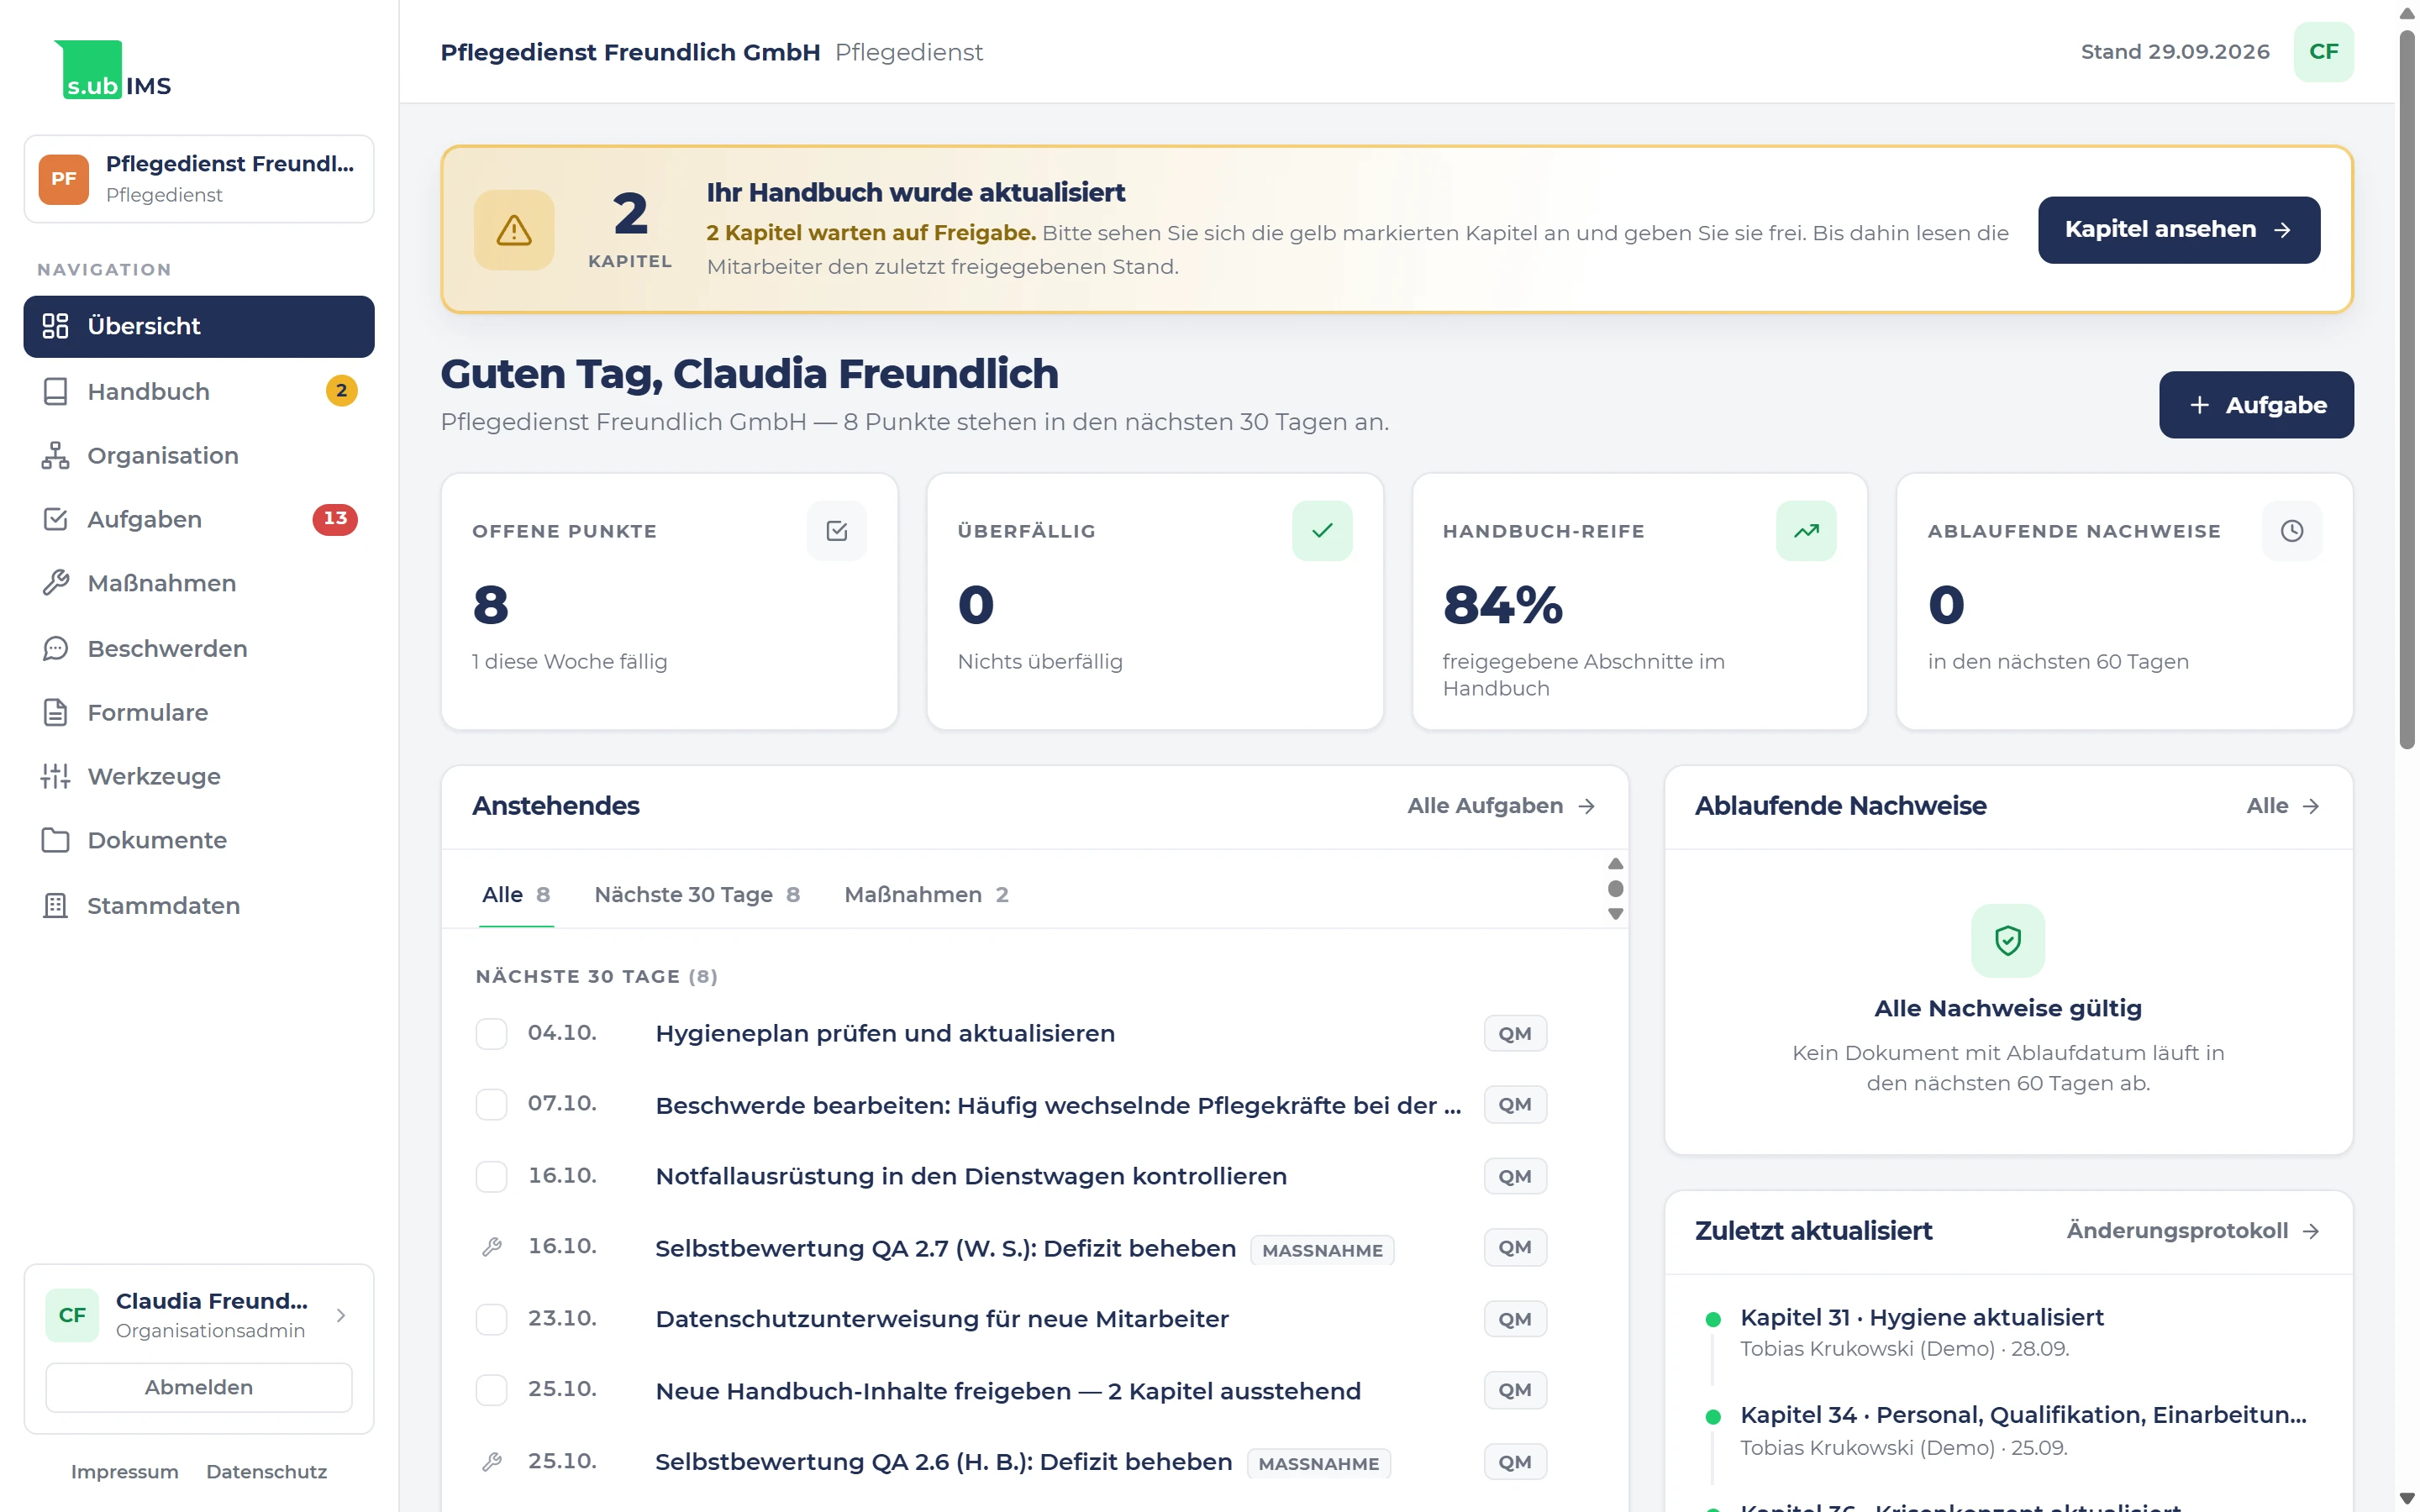Image resolution: width=2420 pixels, height=1512 pixels.
Task: Click the green shield icon above Alle Nachweise gültig
Action: click(x=2008, y=940)
